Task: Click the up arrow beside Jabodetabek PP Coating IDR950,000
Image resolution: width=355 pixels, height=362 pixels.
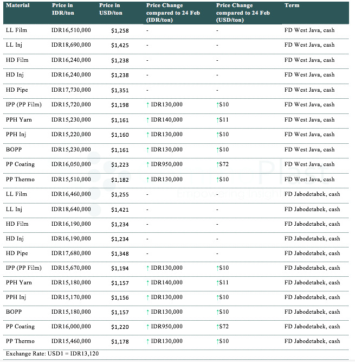Action: 148,326
